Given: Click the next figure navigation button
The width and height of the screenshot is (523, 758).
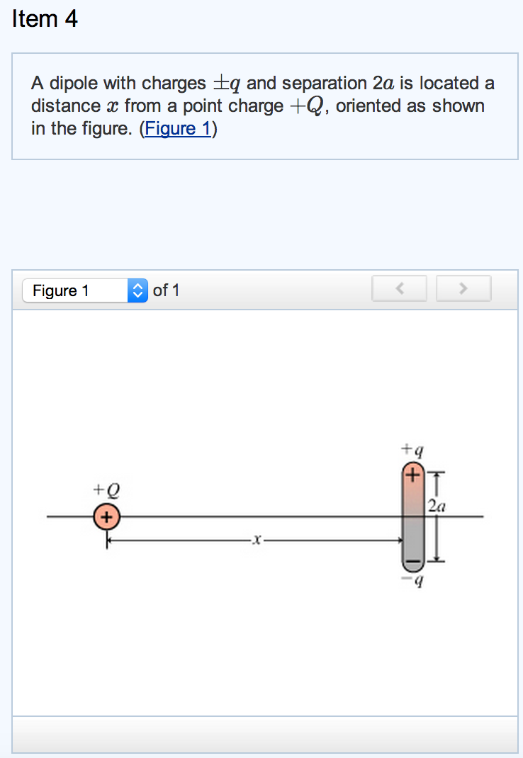Looking at the screenshot, I should click(463, 288).
